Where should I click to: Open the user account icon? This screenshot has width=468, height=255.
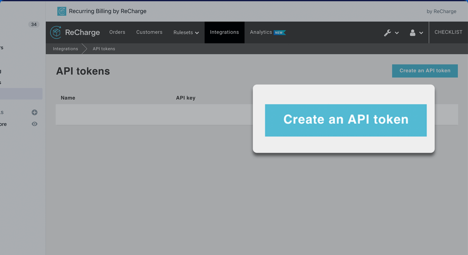(412, 33)
